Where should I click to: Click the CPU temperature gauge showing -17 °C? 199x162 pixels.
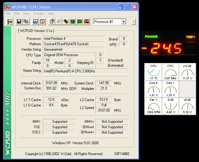[x=153, y=72]
